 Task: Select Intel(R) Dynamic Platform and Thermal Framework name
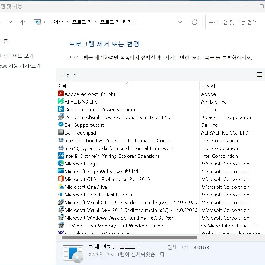click(x=119, y=148)
